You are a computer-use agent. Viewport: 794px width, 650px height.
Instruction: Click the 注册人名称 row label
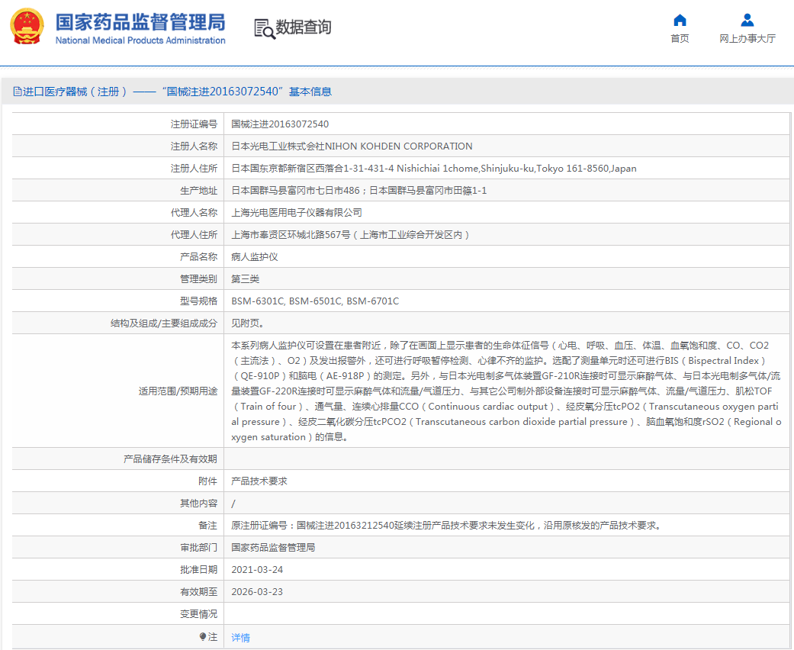coord(194,146)
